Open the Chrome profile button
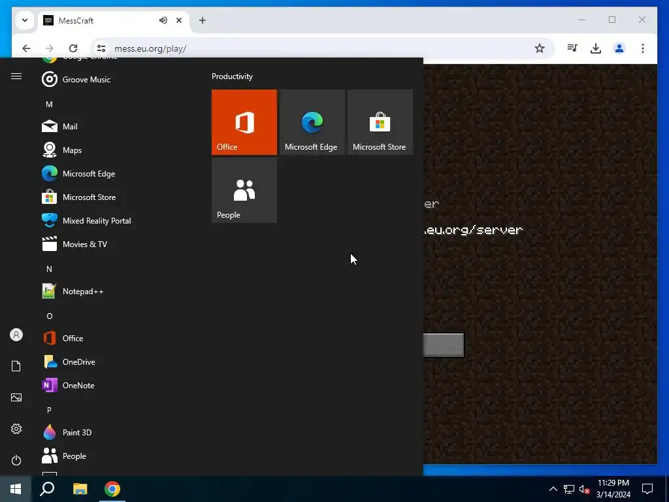Image resolution: width=669 pixels, height=502 pixels. [619, 48]
